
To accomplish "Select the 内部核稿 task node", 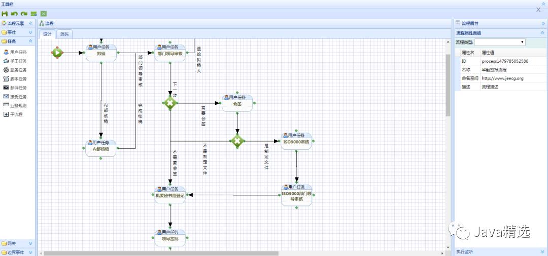I will click(x=100, y=148).
